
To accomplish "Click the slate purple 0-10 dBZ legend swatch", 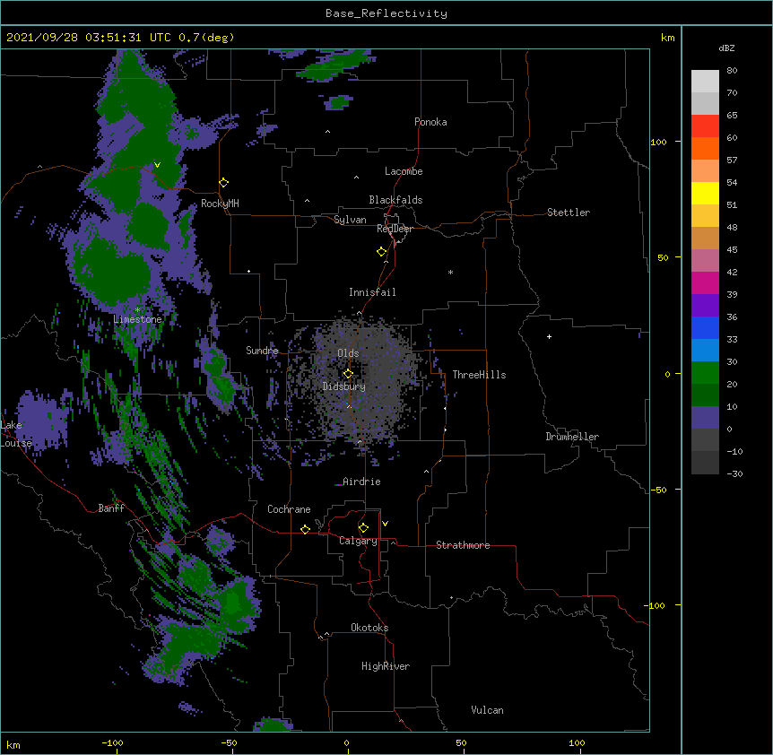I will click(705, 418).
